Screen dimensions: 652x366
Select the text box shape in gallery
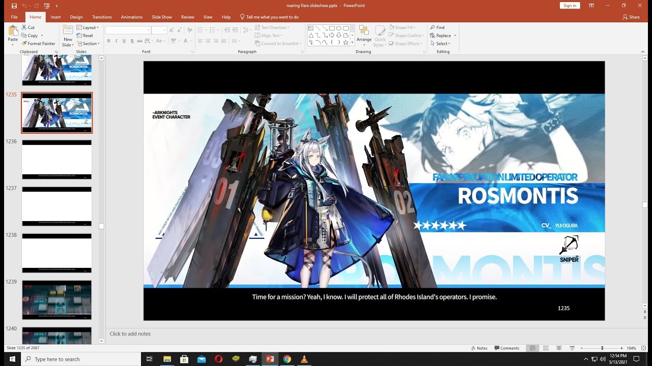(x=311, y=28)
